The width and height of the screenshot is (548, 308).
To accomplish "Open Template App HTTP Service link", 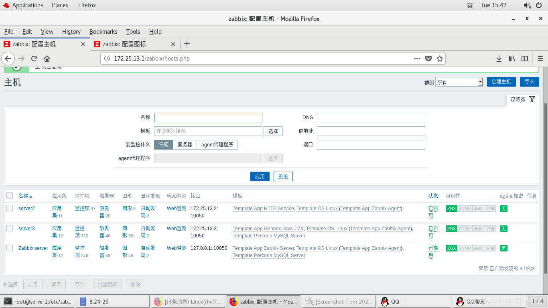I will (x=263, y=209).
